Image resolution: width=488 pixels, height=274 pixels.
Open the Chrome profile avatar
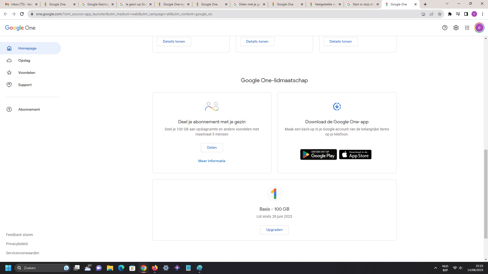point(474,14)
